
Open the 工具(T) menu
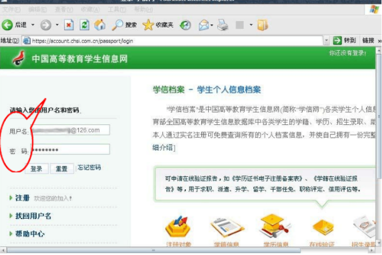(117, 10)
